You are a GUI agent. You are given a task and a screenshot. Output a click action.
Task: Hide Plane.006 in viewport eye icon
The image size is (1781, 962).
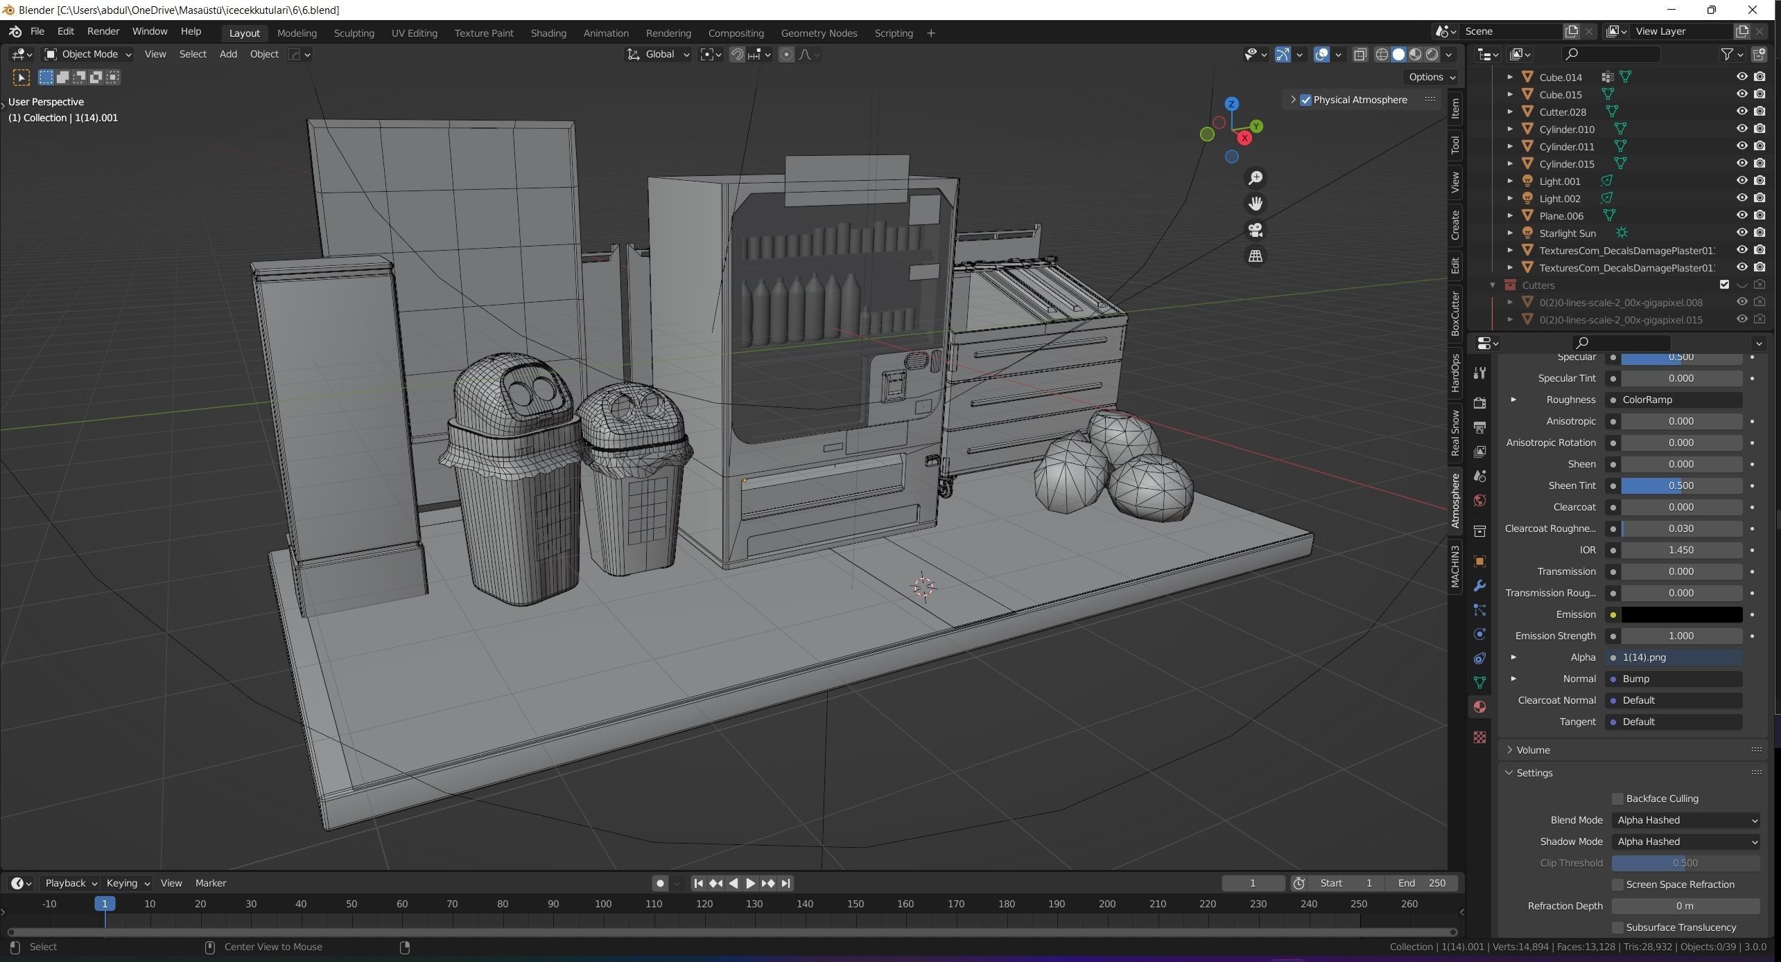[x=1741, y=215]
